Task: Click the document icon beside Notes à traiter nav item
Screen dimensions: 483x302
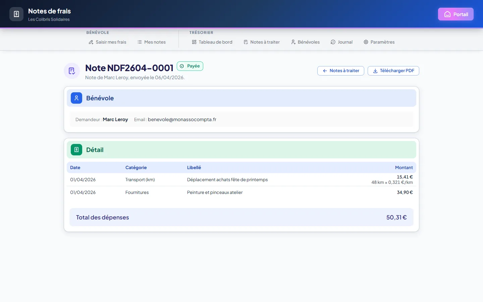Action: point(246,42)
